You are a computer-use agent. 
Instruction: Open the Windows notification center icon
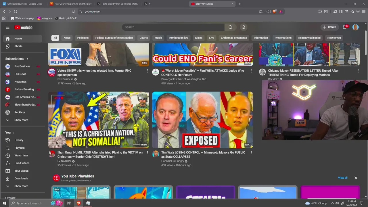[x=362, y=203]
